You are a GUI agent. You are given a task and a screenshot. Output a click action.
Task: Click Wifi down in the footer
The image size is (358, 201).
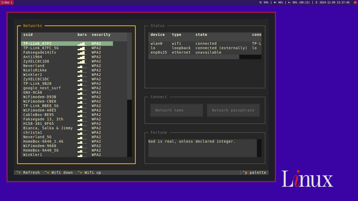[x=59, y=172]
